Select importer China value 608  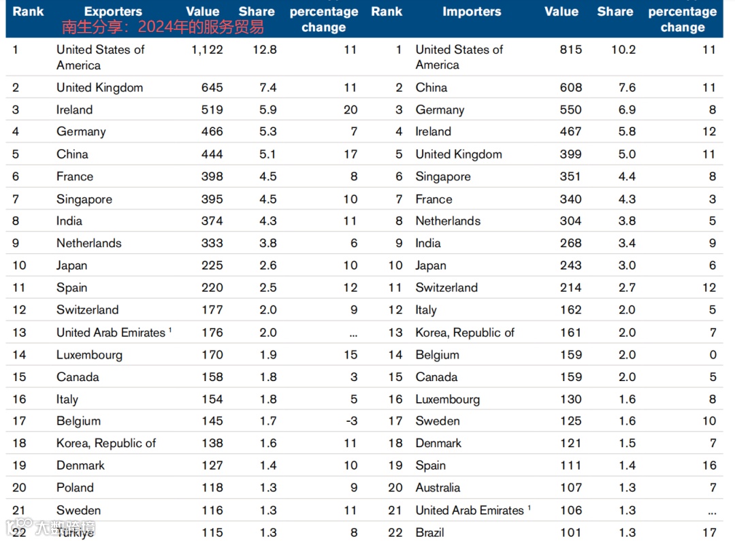(x=570, y=88)
